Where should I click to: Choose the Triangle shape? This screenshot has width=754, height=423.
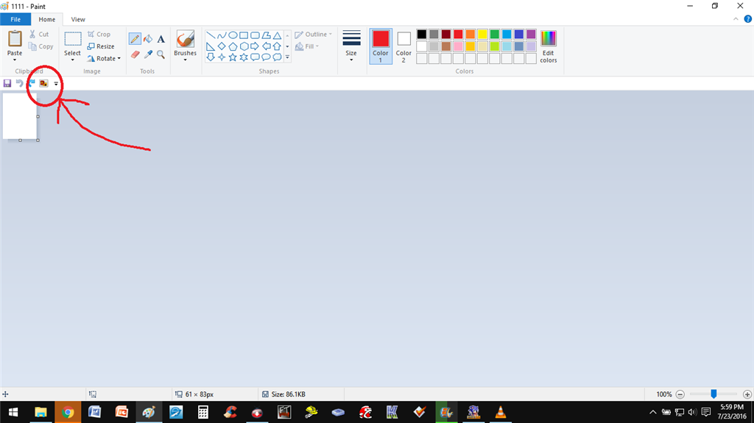[277, 35]
